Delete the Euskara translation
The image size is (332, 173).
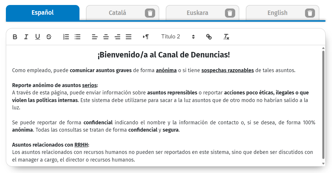coord(230,13)
